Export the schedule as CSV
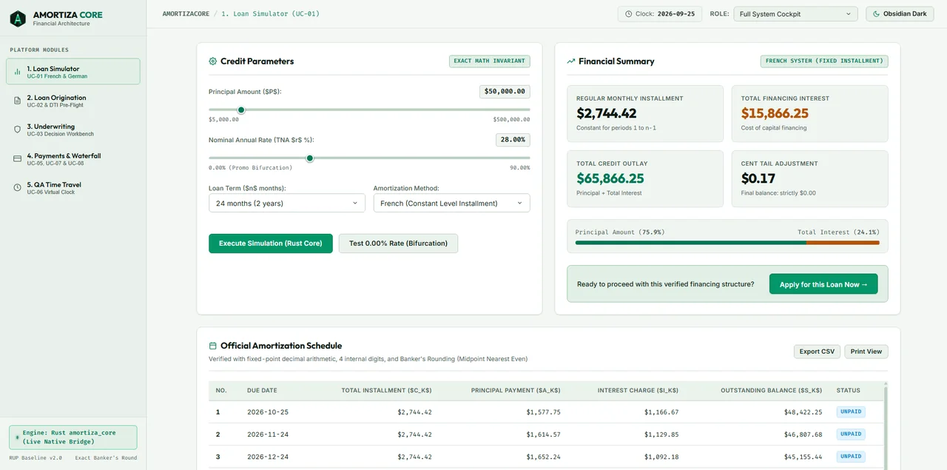This screenshot has height=470, width=947. [x=817, y=352]
